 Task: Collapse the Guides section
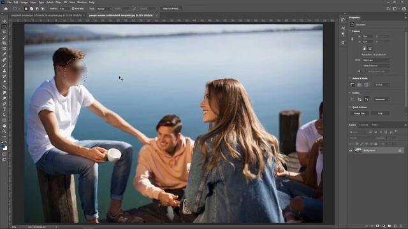350,93
